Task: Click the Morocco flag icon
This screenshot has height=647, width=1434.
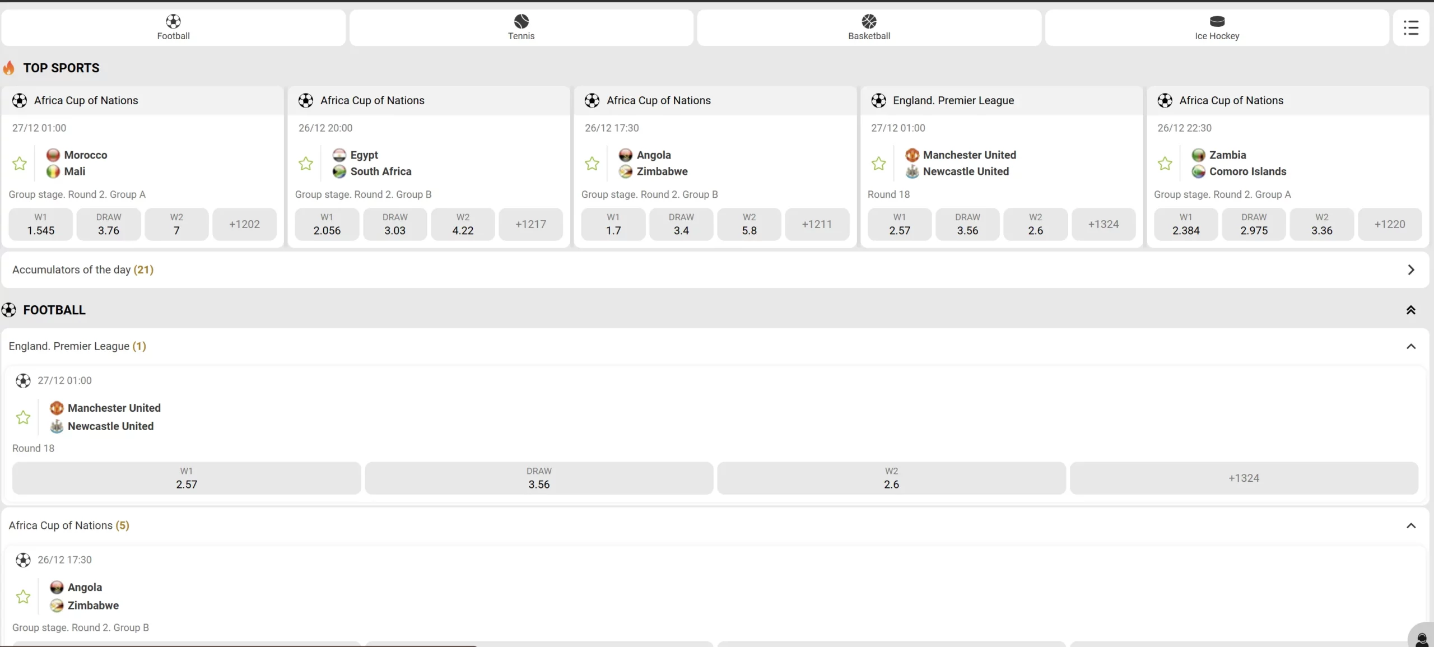Action: (53, 155)
